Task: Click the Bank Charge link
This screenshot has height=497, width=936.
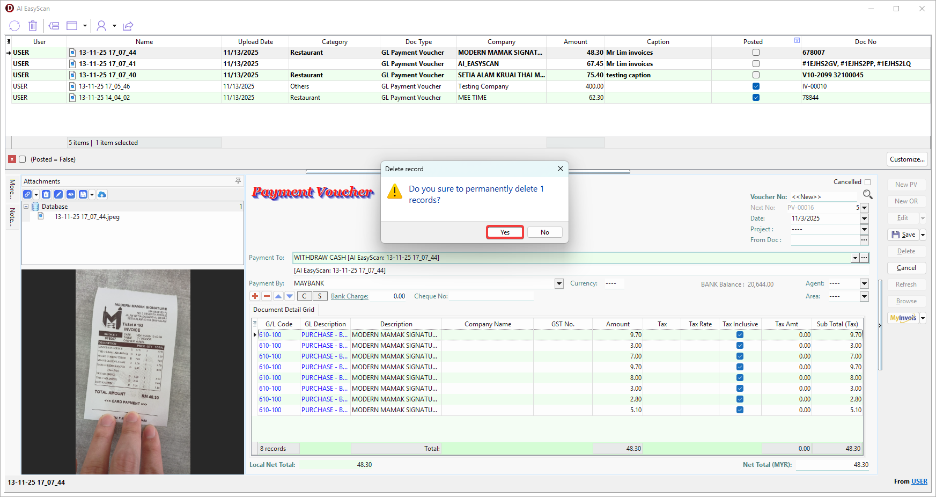Action: point(349,296)
